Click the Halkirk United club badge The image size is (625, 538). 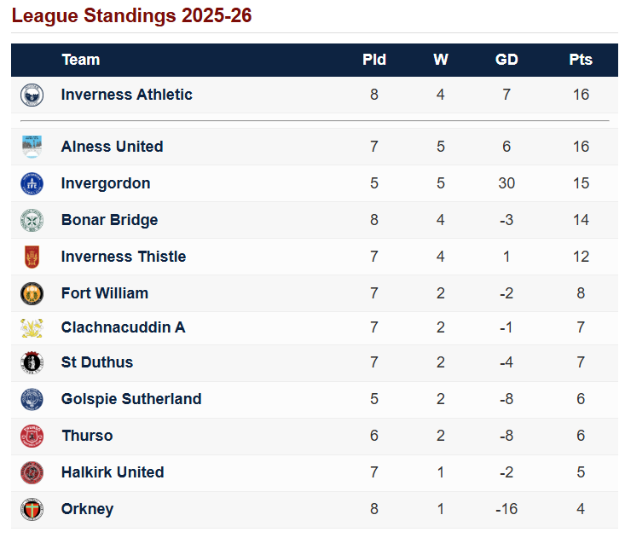point(32,472)
